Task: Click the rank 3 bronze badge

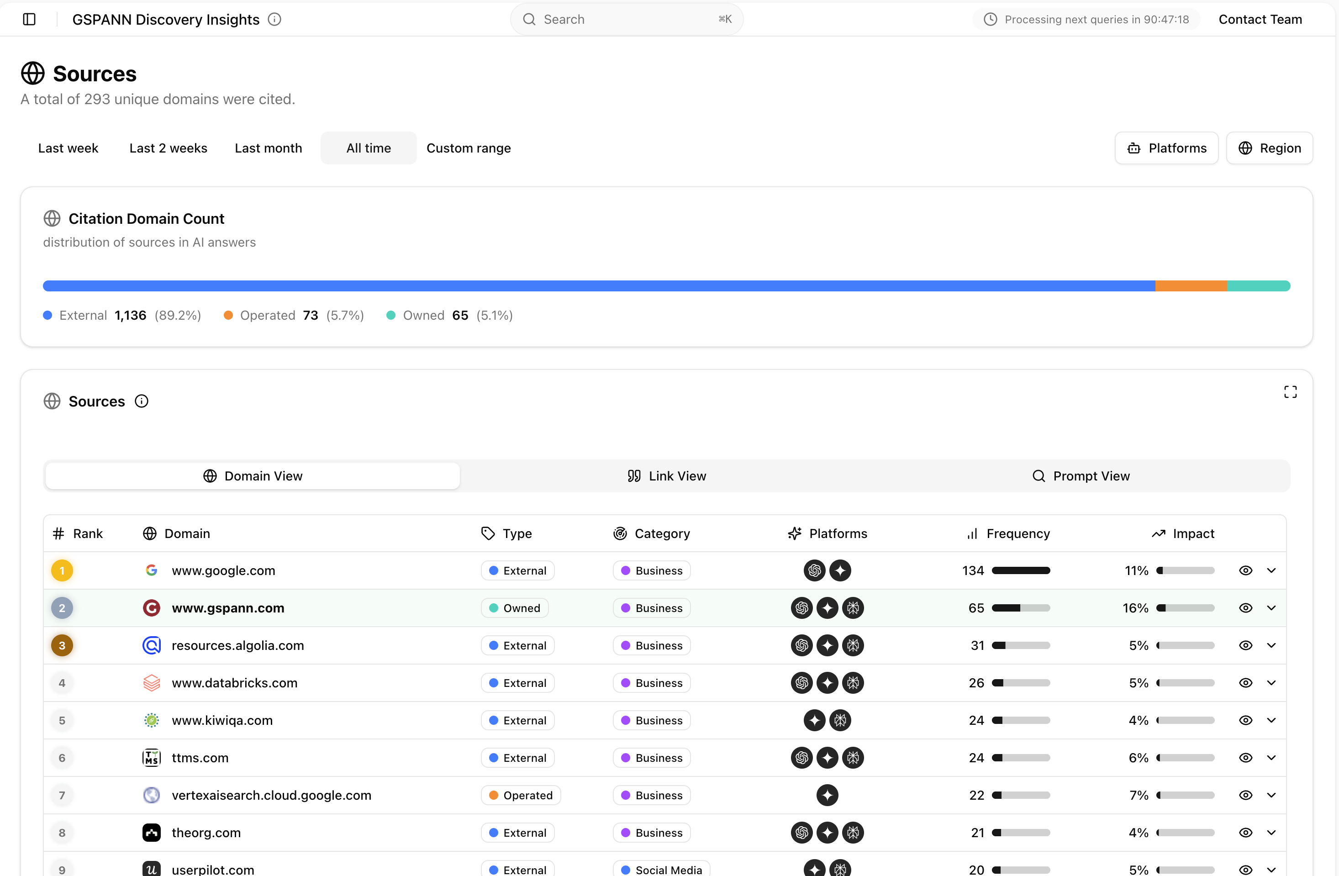Action: pyautogui.click(x=62, y=645)
